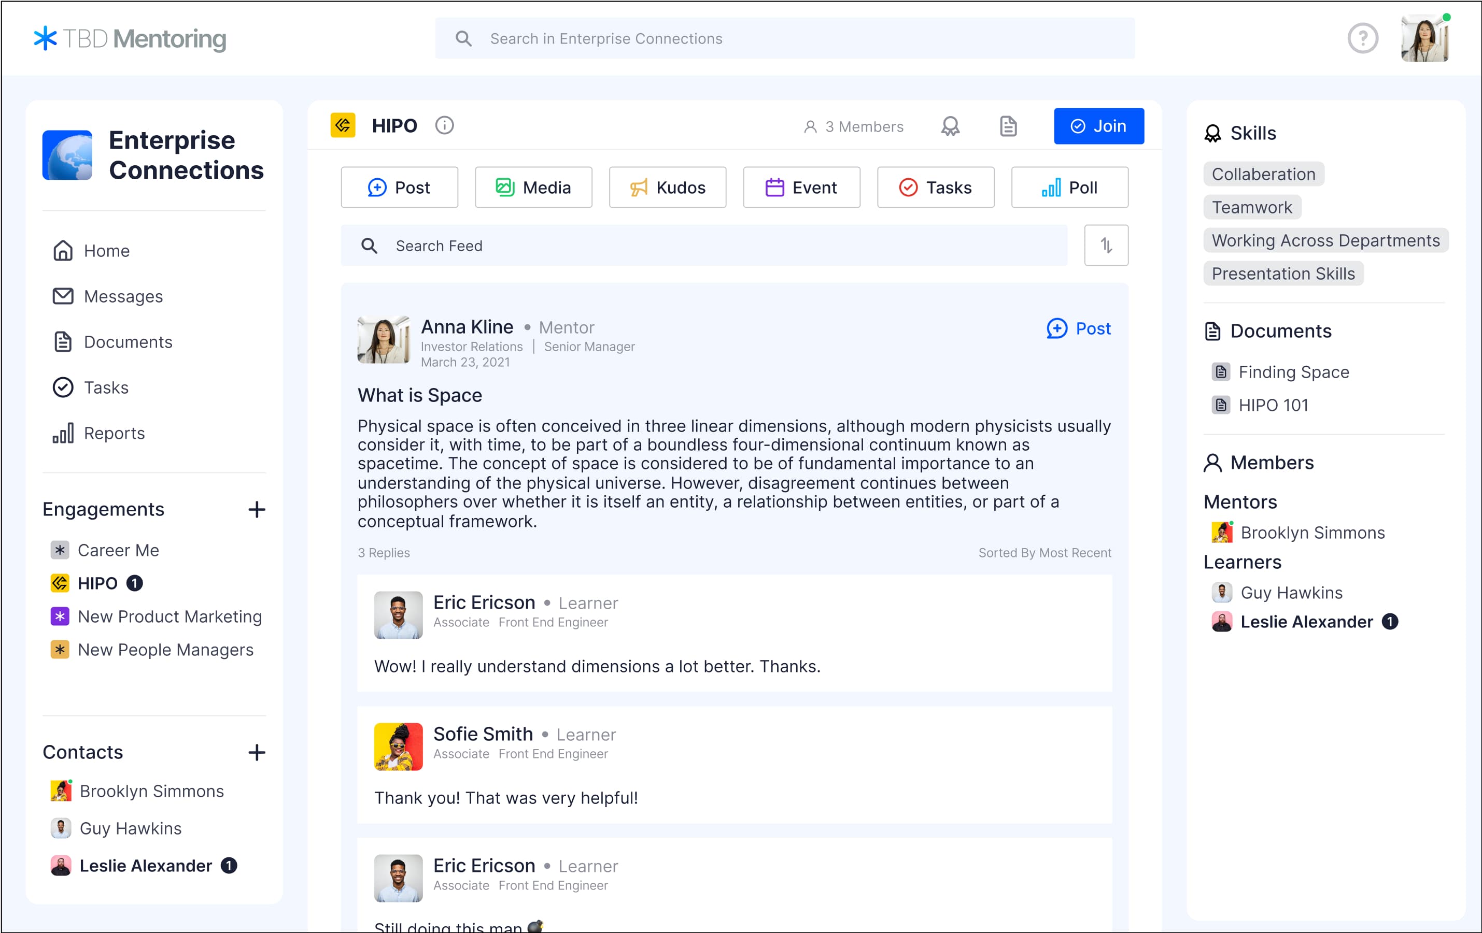View the 3 Members list
The image size is (1482, 933).
[x=854, y=127]
